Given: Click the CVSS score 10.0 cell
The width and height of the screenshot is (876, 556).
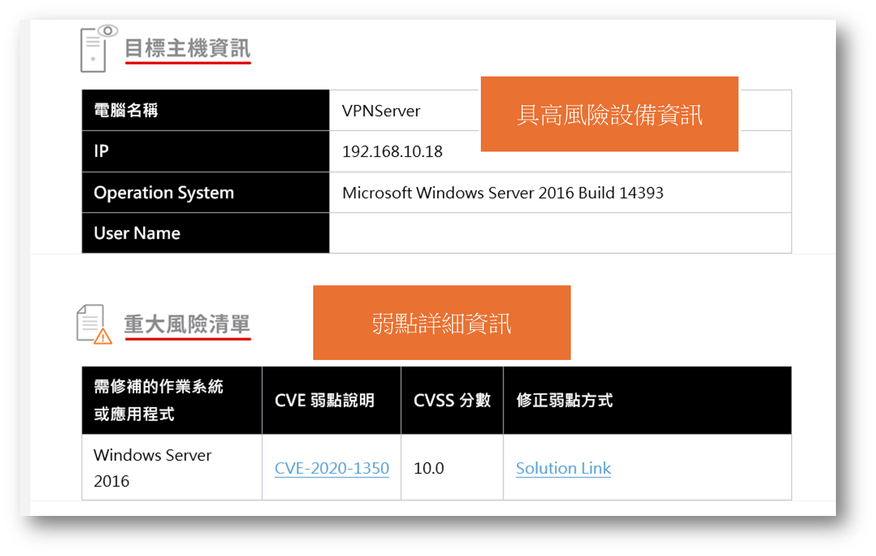Looking at the screenshot, I should 429,468.
